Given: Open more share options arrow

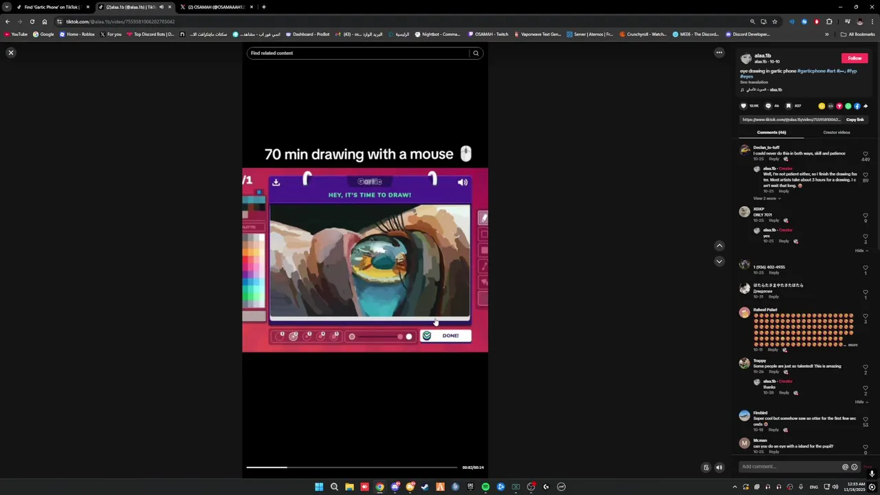Looking at the screenshot, I should click(866, 106).
